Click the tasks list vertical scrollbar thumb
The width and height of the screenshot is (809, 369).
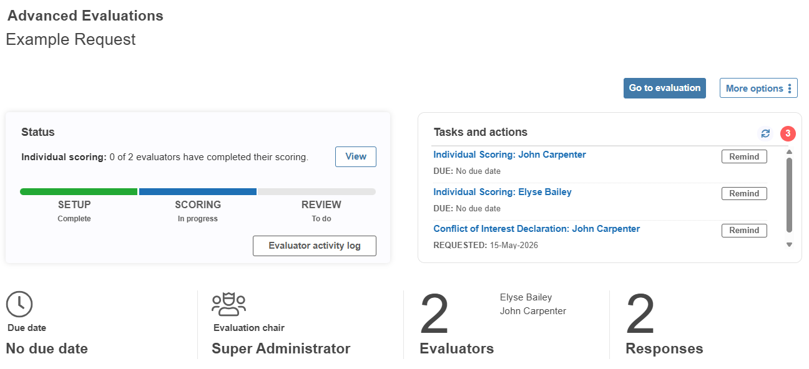(789, 195)
